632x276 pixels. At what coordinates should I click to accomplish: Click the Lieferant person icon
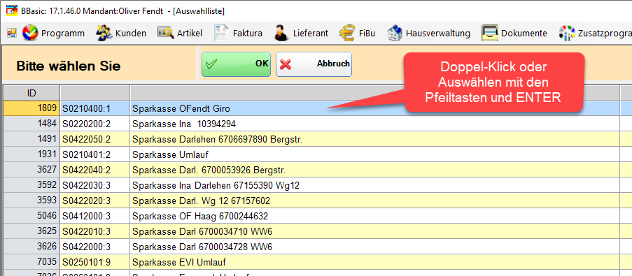click(281, 33)
